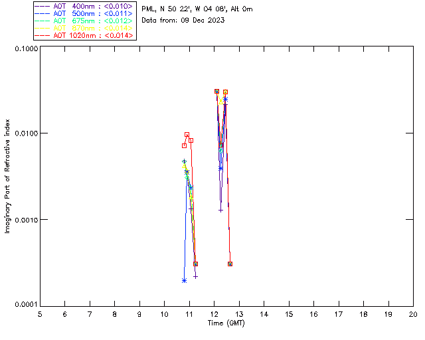Click the red dashed line sample for 1020nm
The image size is (425, 340).
42,35
